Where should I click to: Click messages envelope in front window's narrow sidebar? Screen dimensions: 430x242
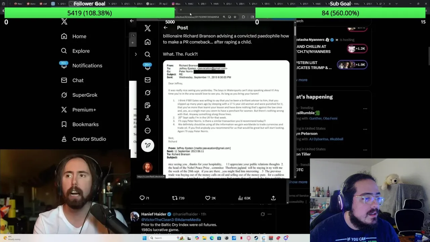point(147,80)
